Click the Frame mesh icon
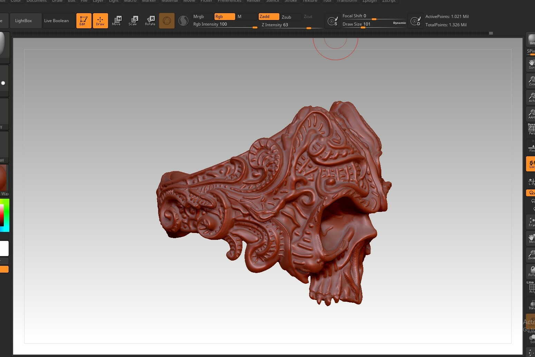This screenshot has height=357, width=535. (531, 222)
